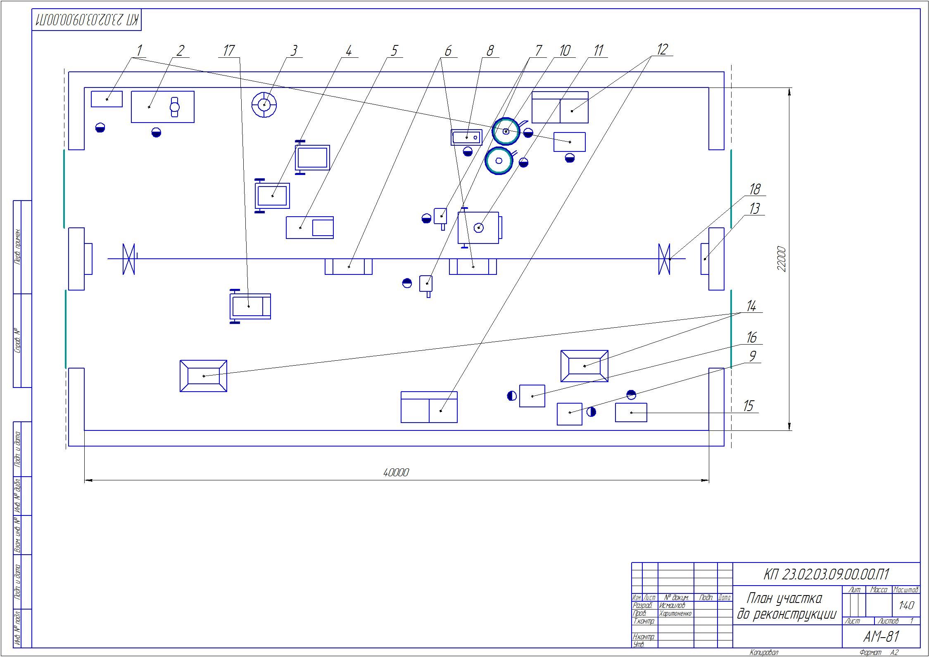The image size is (929, 657).
Task: Select the position number 12 callout
Action: click(x=662, y=50)
